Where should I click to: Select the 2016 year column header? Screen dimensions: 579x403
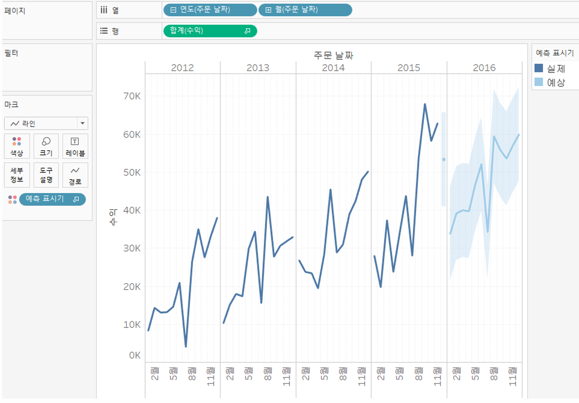(484, 68)
